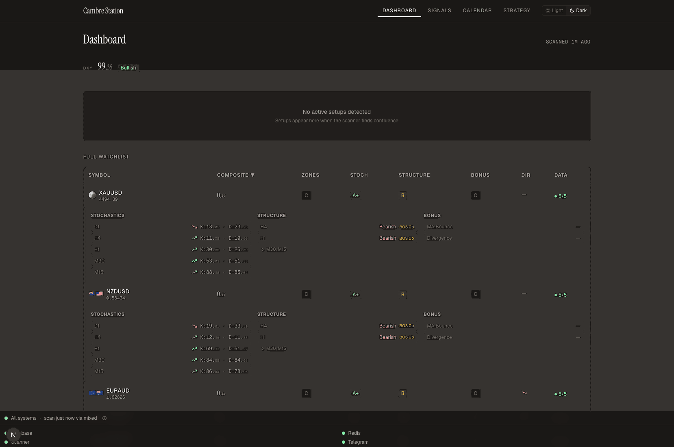674x447 pixels.
Task: Expand NZDUSD M30, M15 structure rows
Action: click(274, 349)
